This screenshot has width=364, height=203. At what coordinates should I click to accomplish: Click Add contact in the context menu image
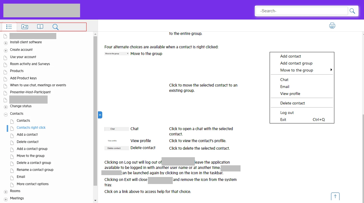pyautogui.click(x=291, y=56)
